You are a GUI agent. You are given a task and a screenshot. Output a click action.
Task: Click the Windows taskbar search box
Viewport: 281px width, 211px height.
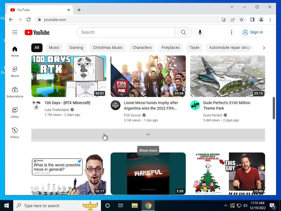(x=57, y=206)
